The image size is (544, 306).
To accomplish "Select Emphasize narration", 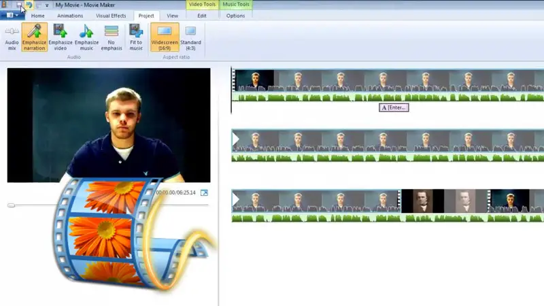I will (x=35, y=37).
